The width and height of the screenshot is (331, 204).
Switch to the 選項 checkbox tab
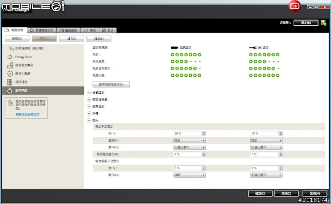(x=108, y=30)
